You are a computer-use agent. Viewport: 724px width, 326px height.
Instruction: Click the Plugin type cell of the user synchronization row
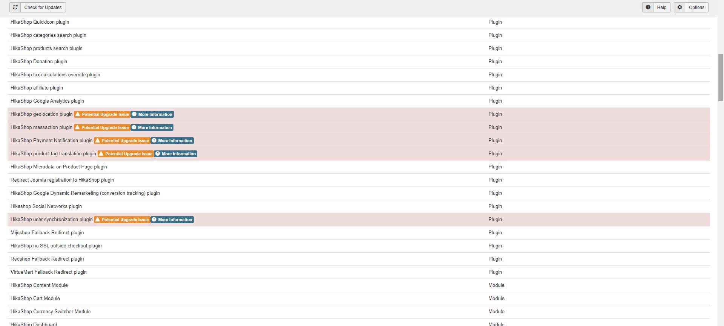click(x=495, y=220)
